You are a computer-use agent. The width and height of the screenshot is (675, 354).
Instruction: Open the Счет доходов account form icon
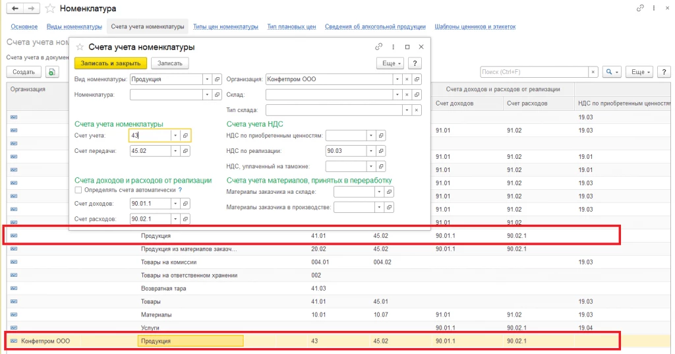click(x=185, y=204)
